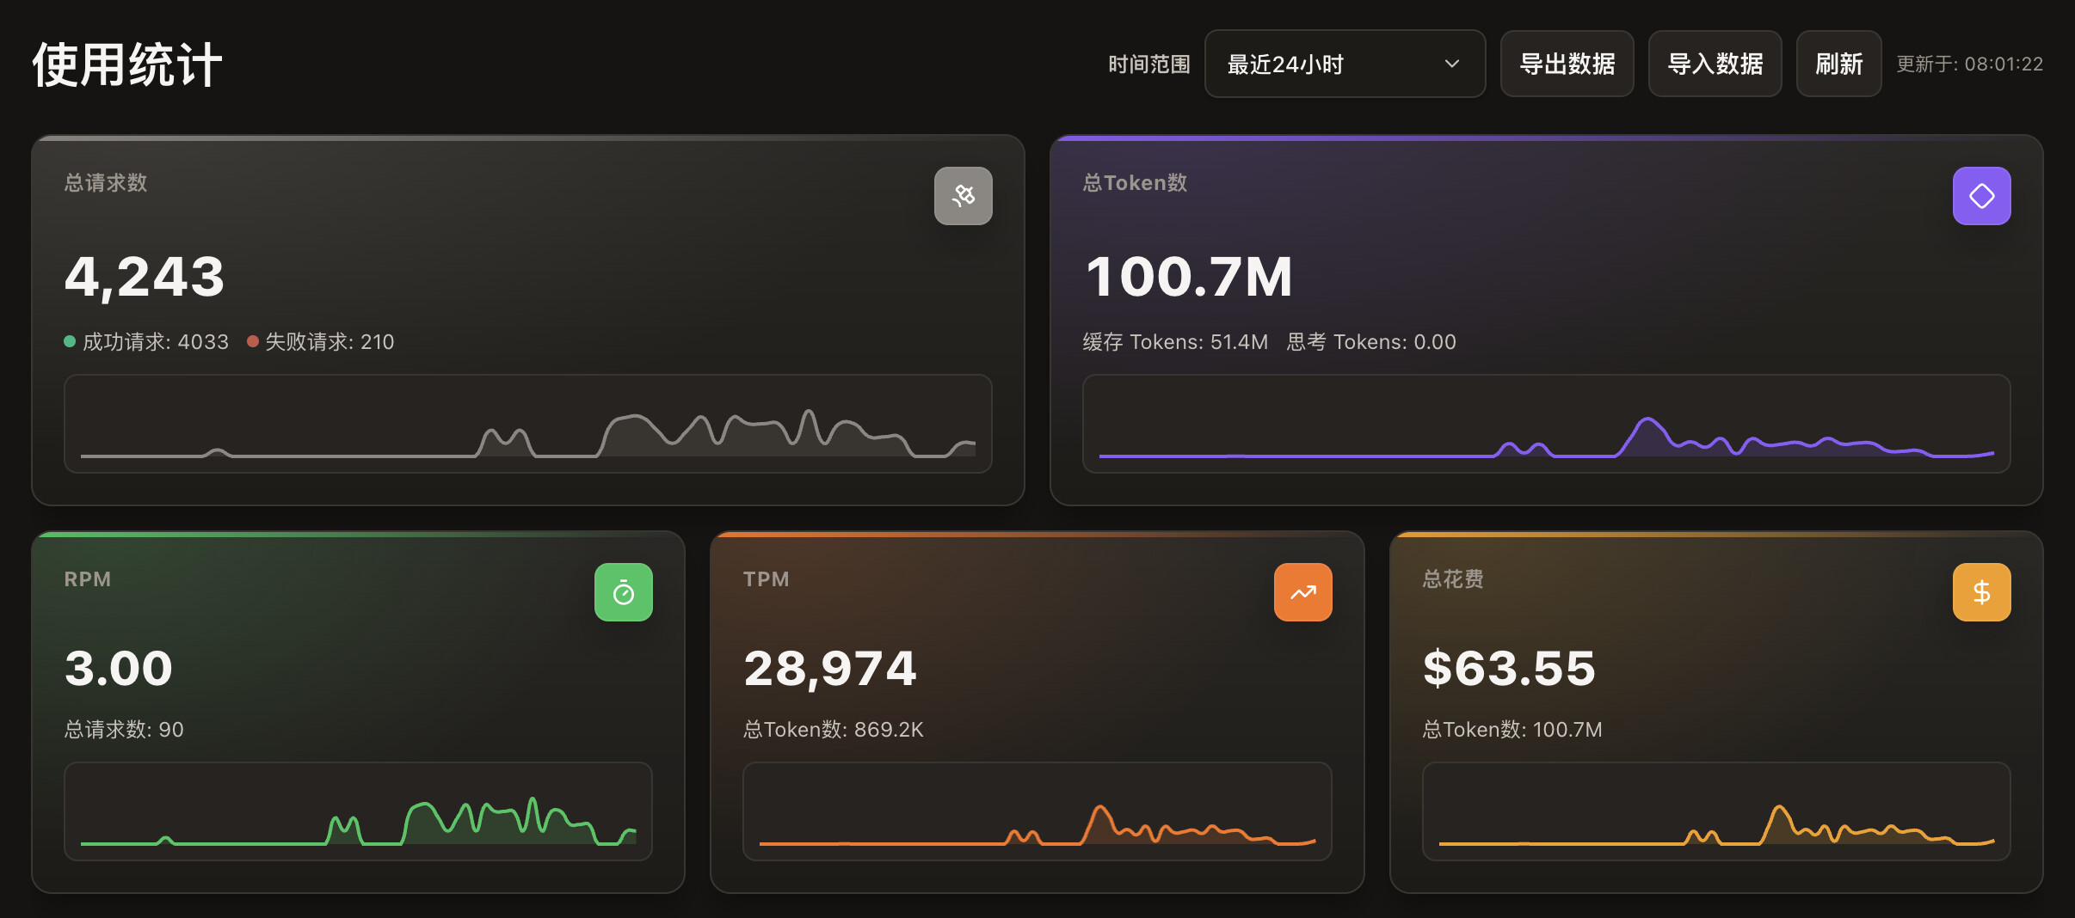
Task: Click the 使用统计 page title
Action: [x=127, y=65]
